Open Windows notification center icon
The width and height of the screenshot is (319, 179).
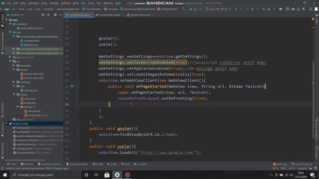pos(313,175)
